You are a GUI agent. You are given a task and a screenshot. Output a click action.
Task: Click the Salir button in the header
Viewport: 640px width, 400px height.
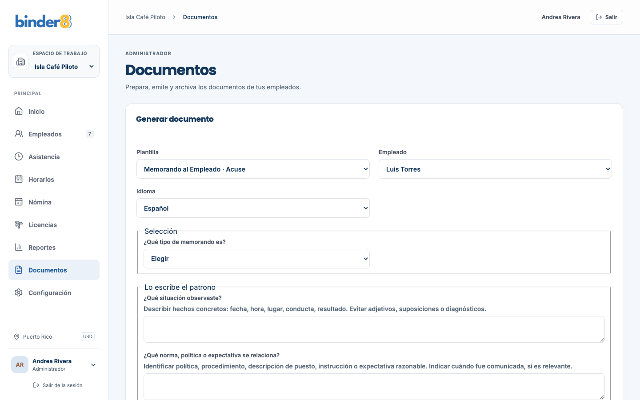(x=606, y=17)
